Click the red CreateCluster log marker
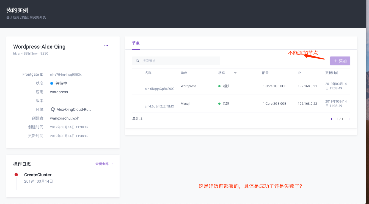Screen dimensions: 369x204 16,175
